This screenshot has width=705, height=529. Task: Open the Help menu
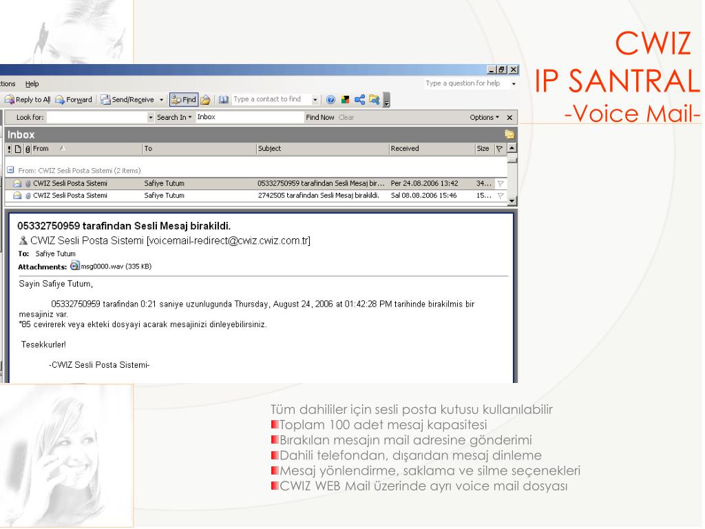coord(32,83)
